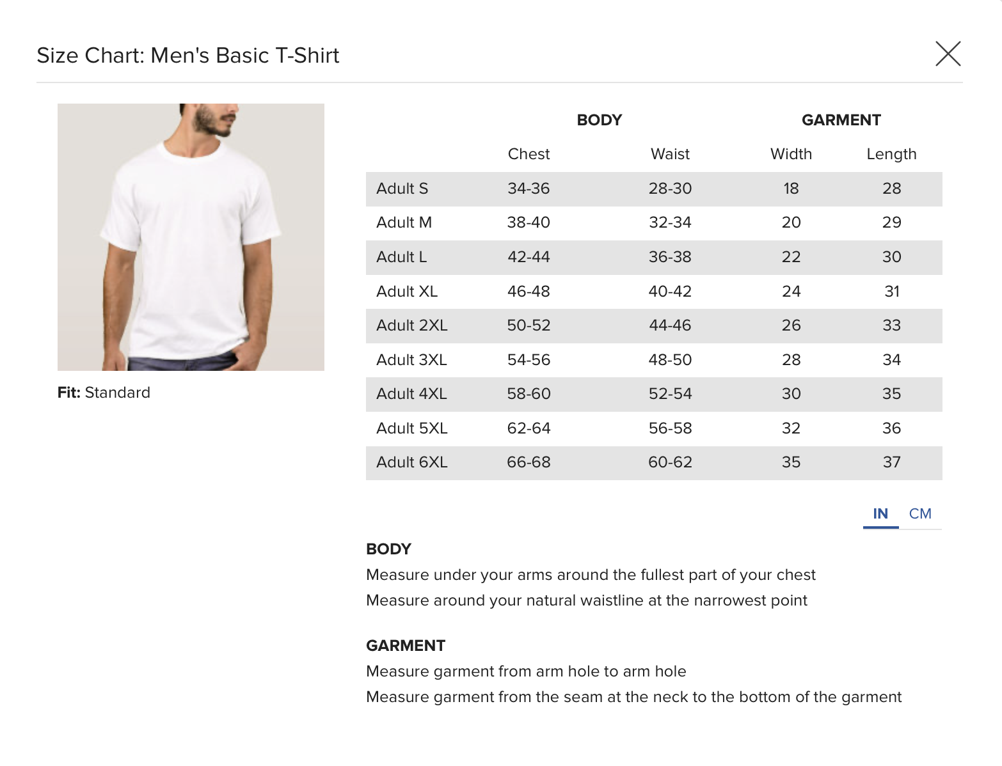
Task: Click the Size Chart title text
Action: pos(187,56)
